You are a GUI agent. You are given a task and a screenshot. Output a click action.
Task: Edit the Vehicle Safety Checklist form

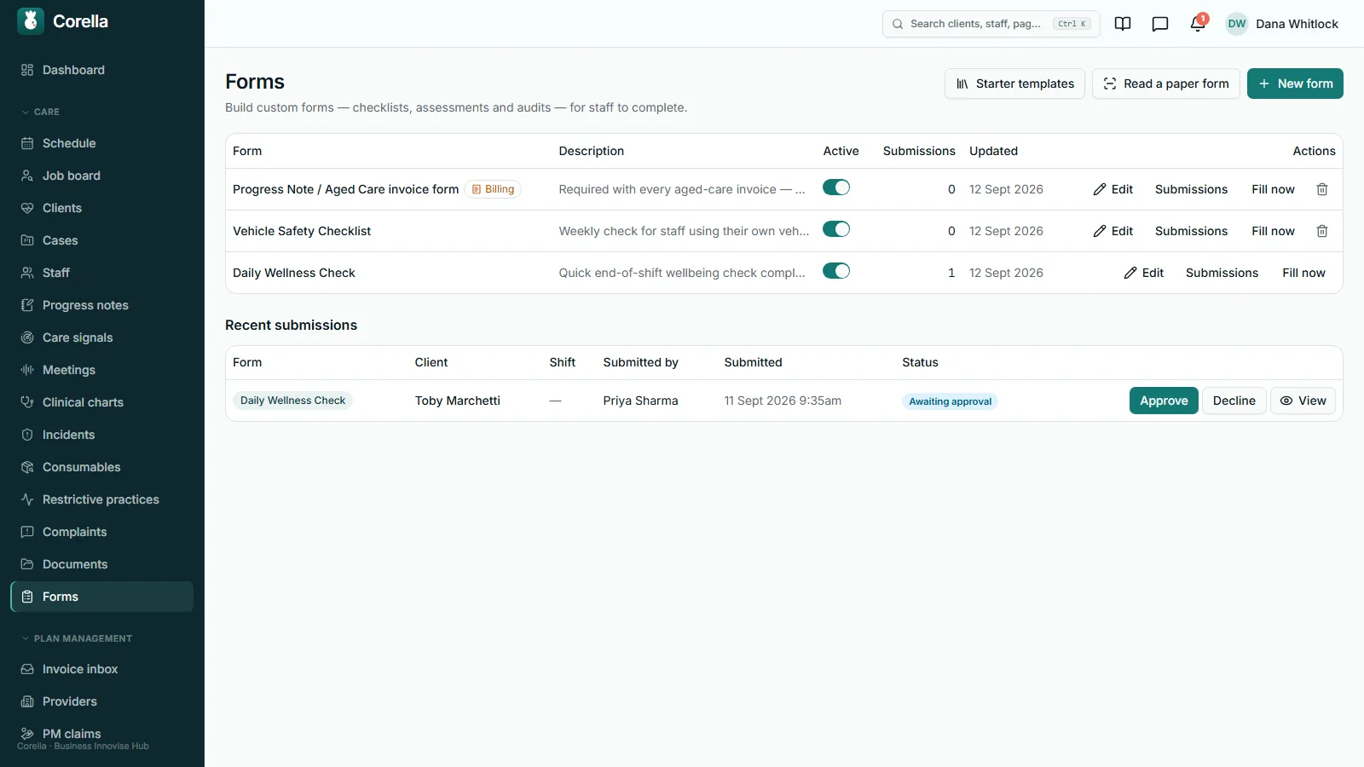(1113, 231)
